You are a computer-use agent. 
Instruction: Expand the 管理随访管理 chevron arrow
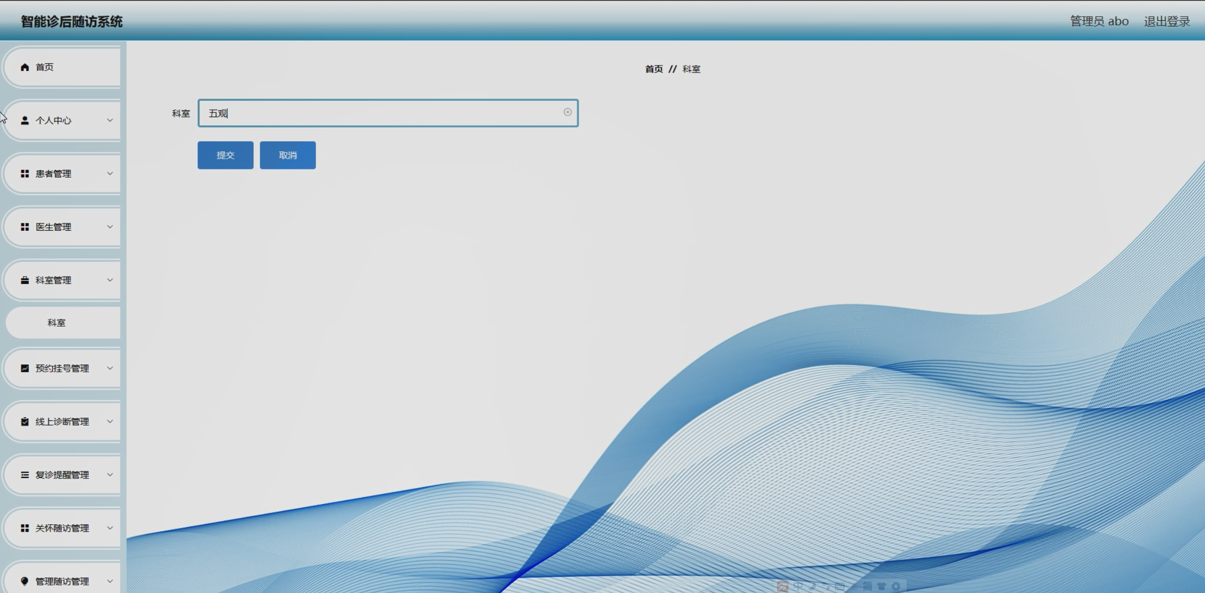tap(110, 581)
